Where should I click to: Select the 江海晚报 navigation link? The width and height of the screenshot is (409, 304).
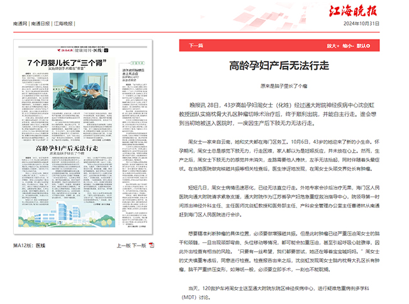pyautogui.click(x=64, y=23)
